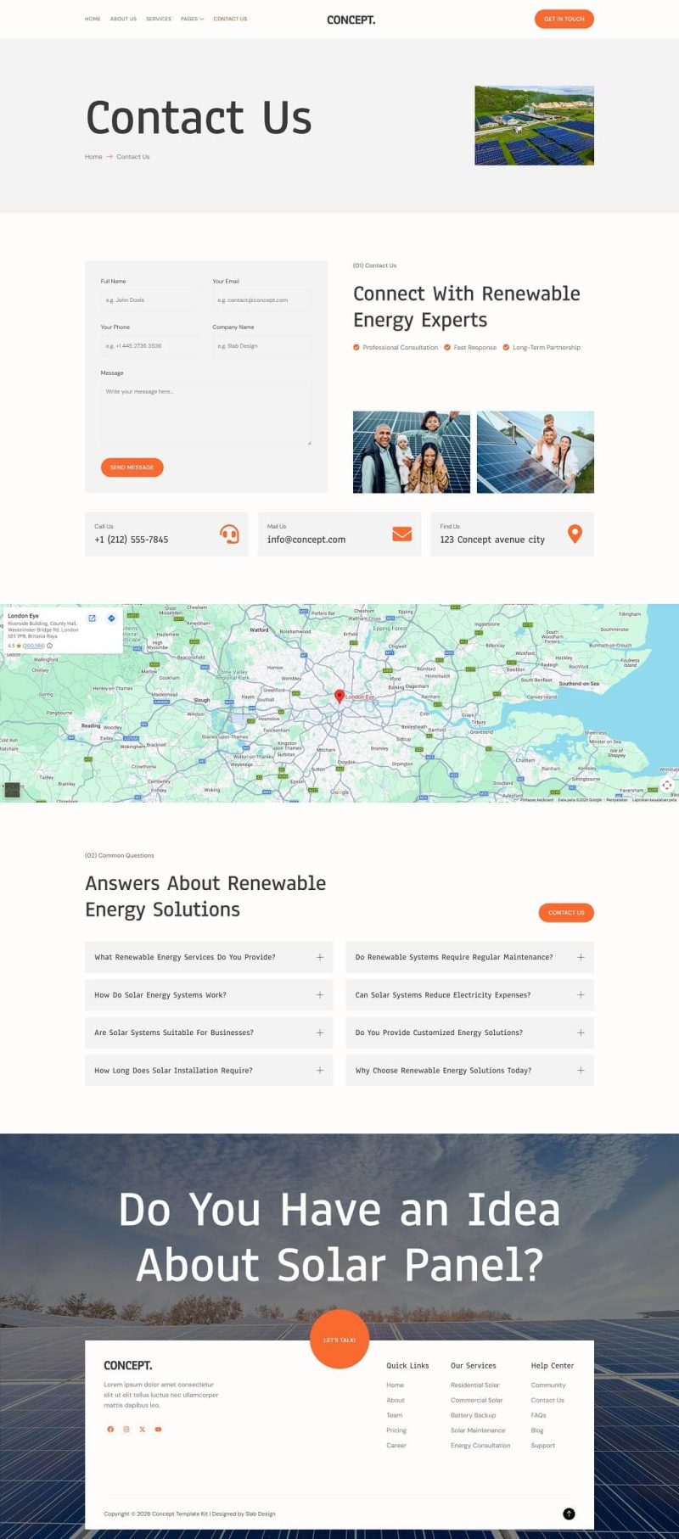This screenshot has height=1539, width=679.
Task: Click the Your Phone input field
Action: 149,345
